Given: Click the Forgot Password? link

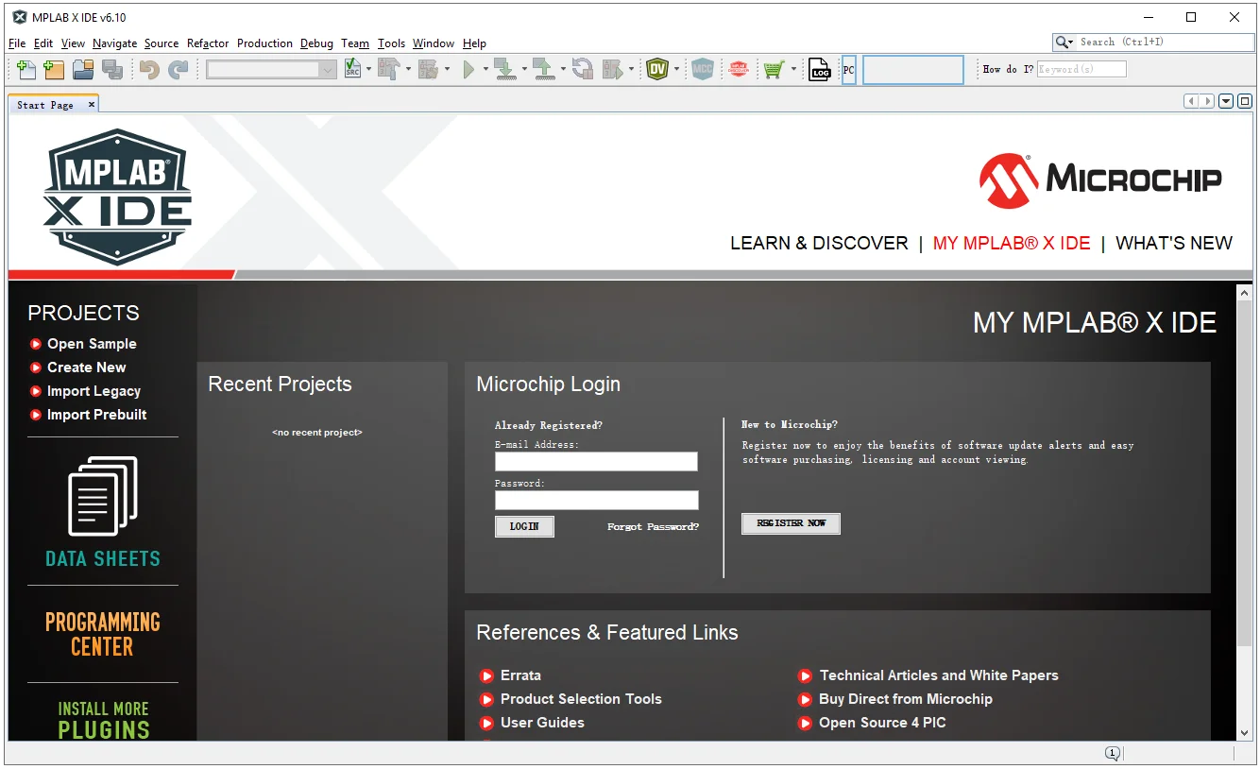Looking at the screenshot, I should [x=653, y=527].
